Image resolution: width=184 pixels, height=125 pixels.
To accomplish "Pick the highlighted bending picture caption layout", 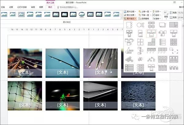I will pos(151,33).
